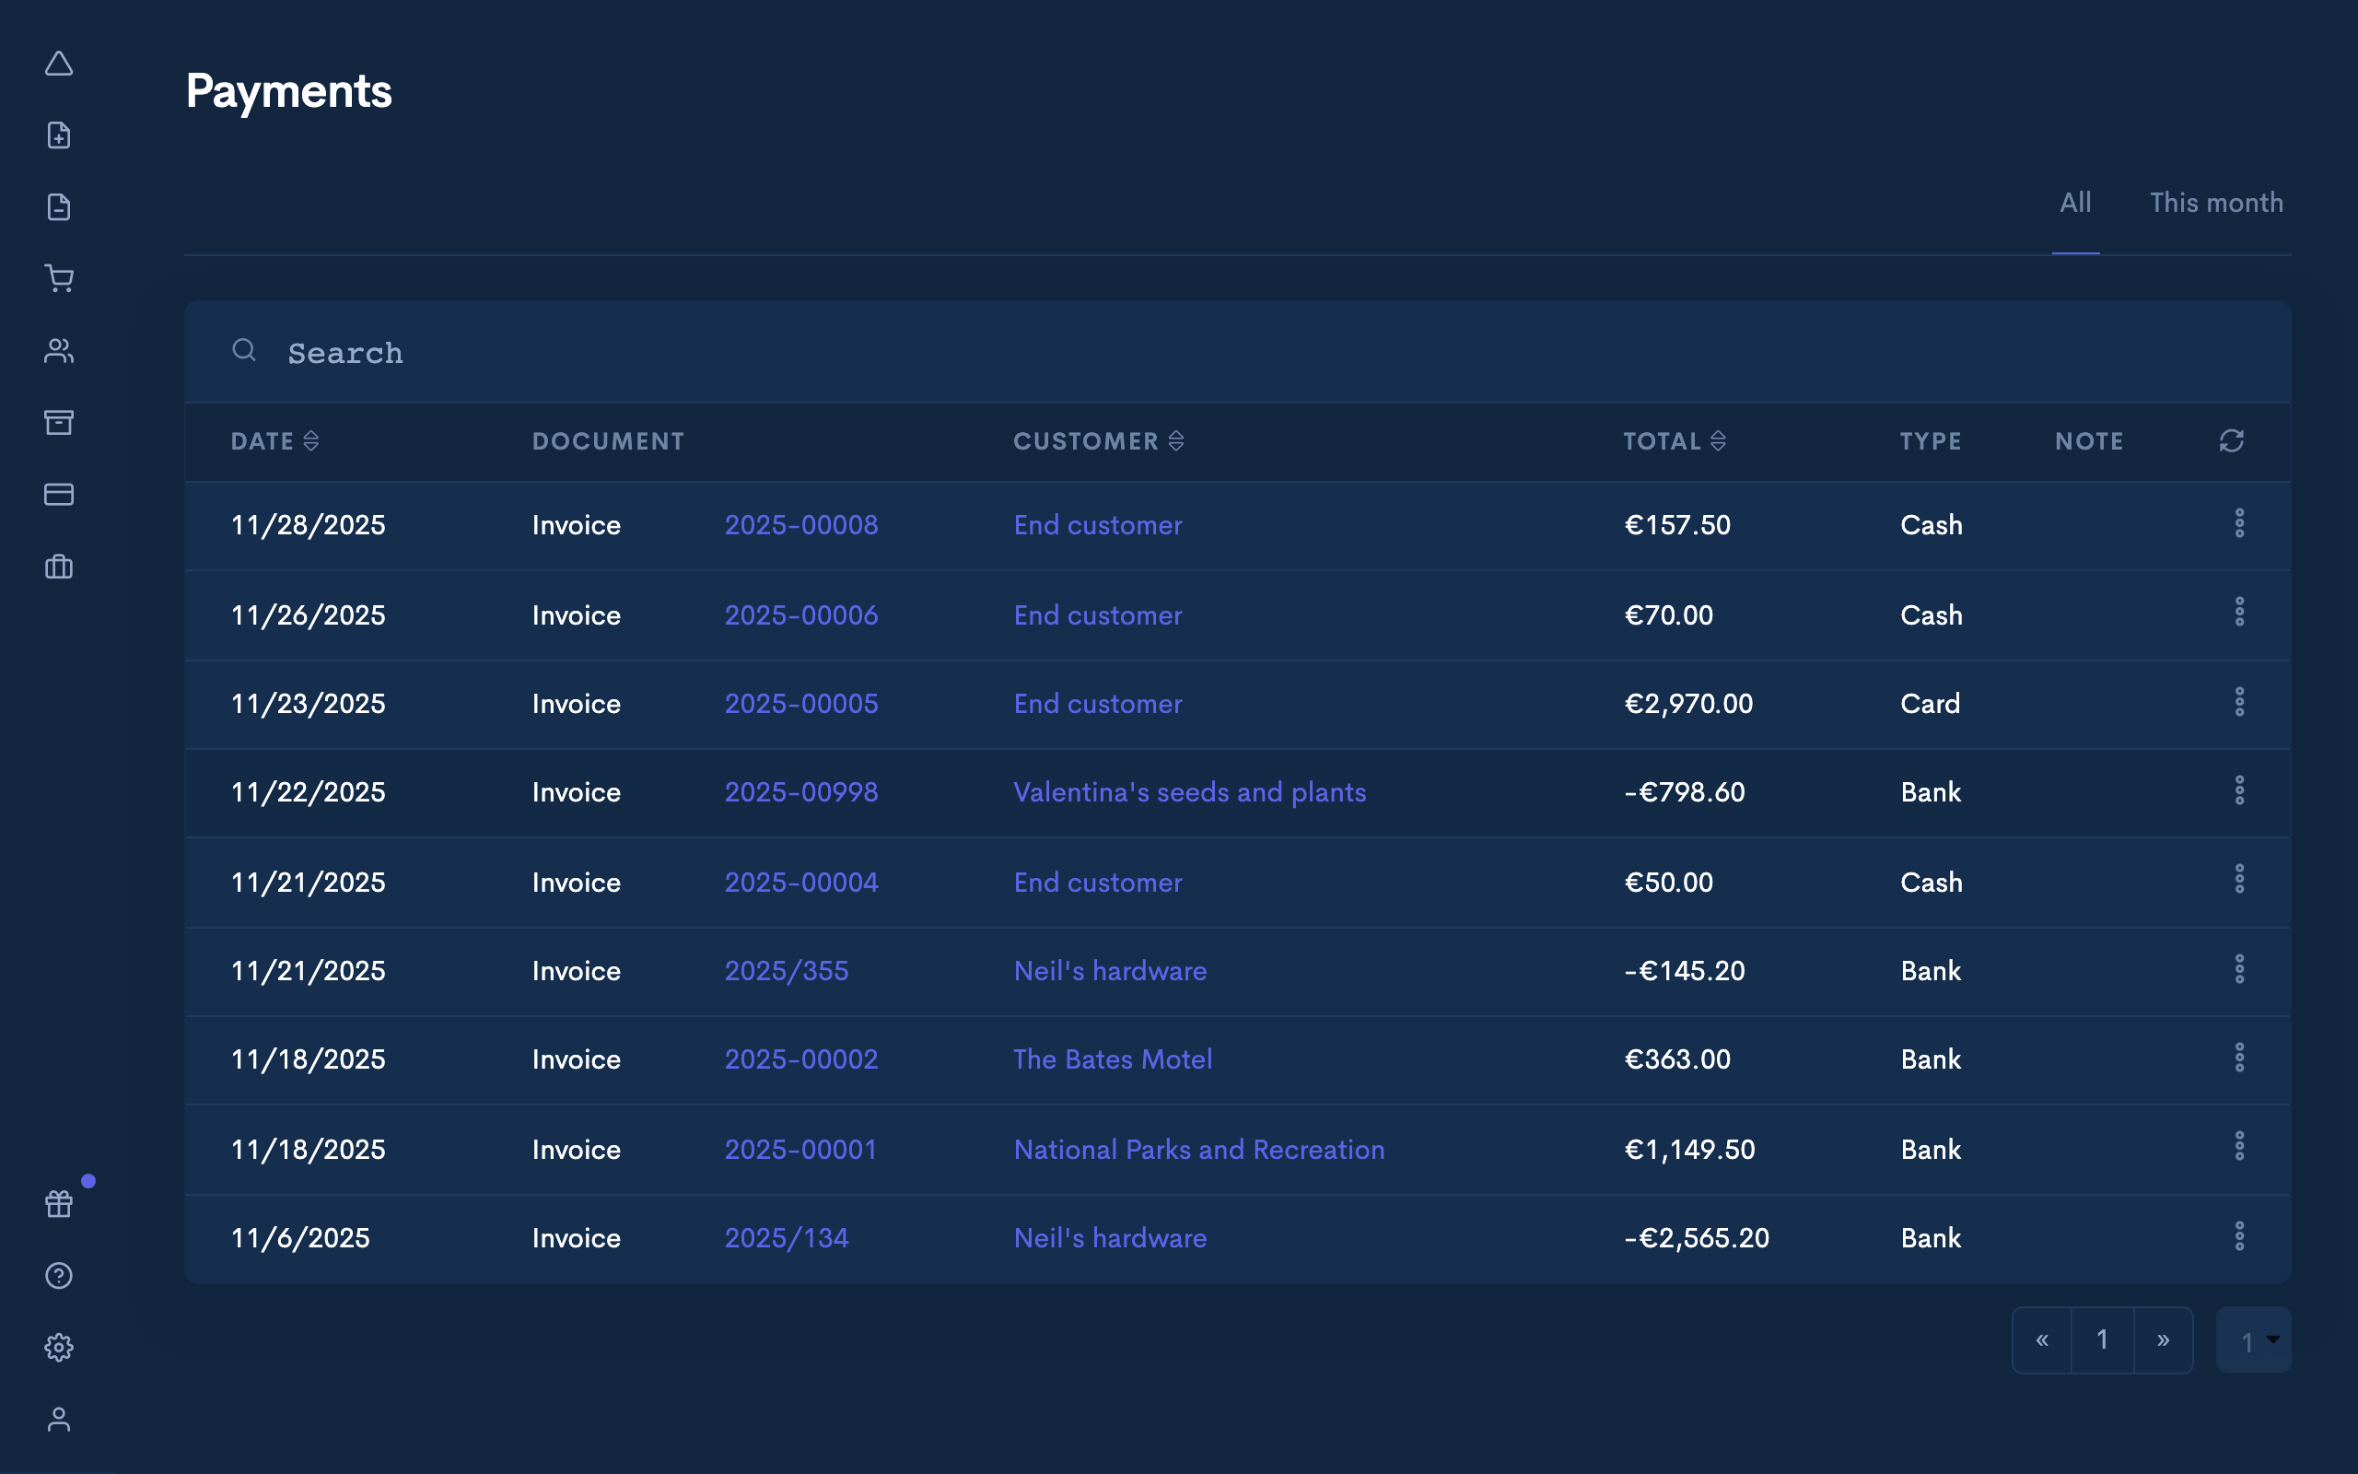Select the payments card icon in the sidebar
This screenshot has height=1474, width=2358.
pyautogui.click(x=60, y=495)
